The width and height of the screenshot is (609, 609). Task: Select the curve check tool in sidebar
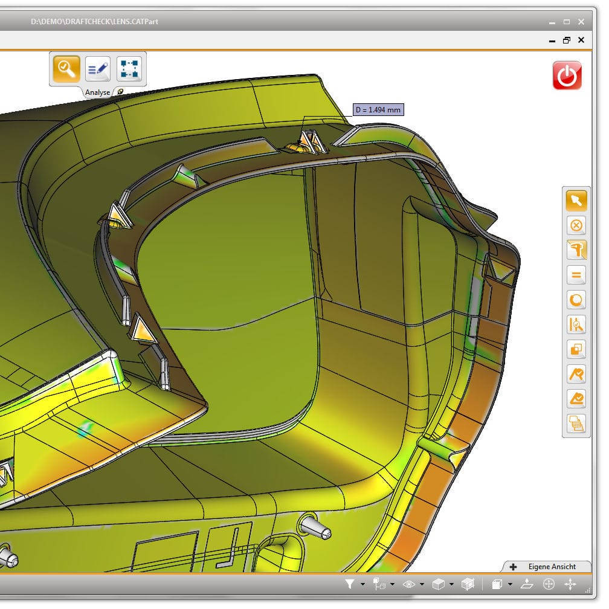click(x=576, y=375)
